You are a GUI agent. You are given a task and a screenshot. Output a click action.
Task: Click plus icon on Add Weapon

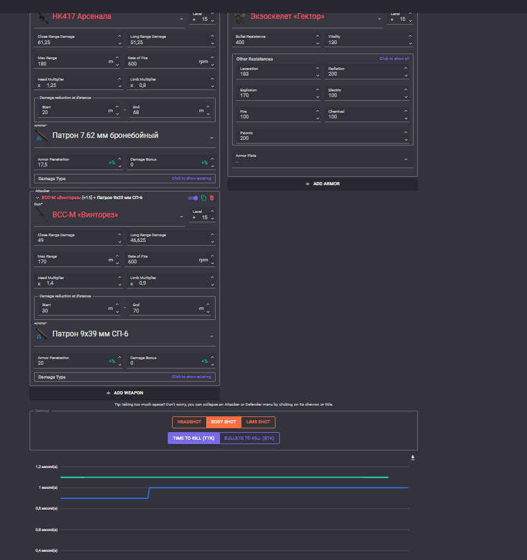pos(108,393)
